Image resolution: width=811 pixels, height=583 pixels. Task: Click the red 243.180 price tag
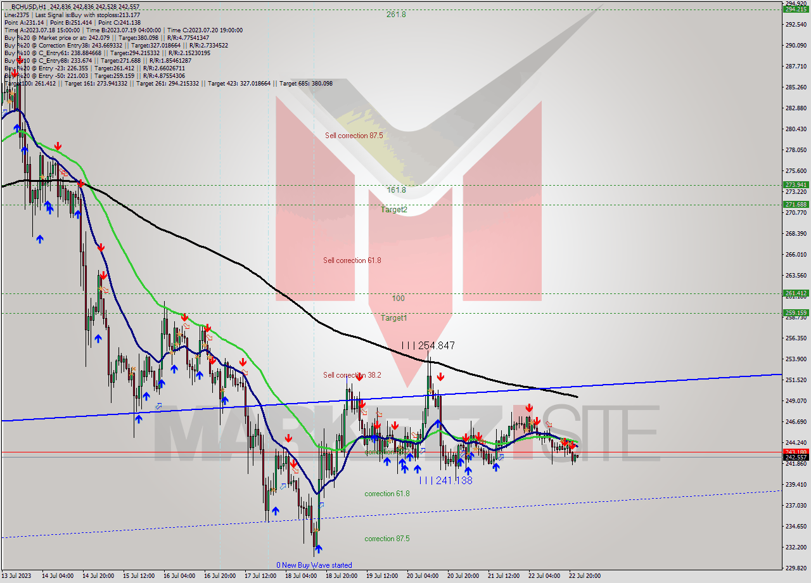(796, 451)
